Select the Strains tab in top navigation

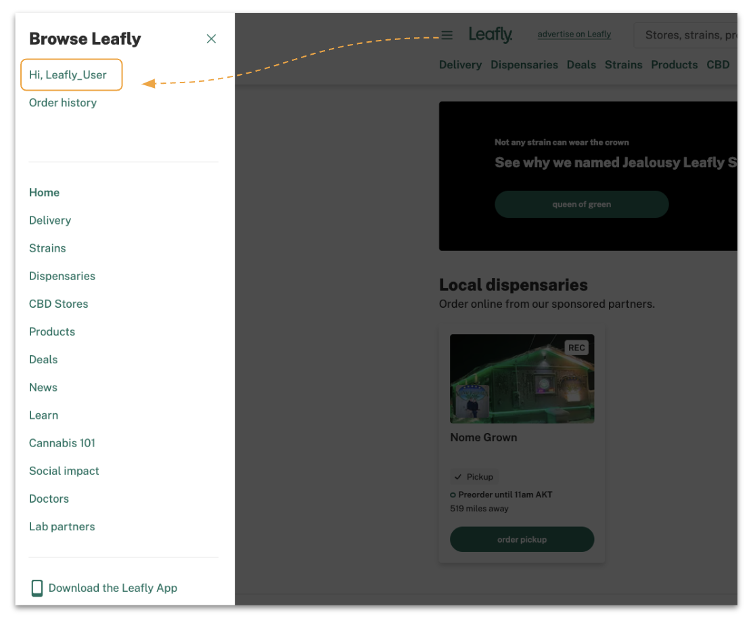(624, 65)
